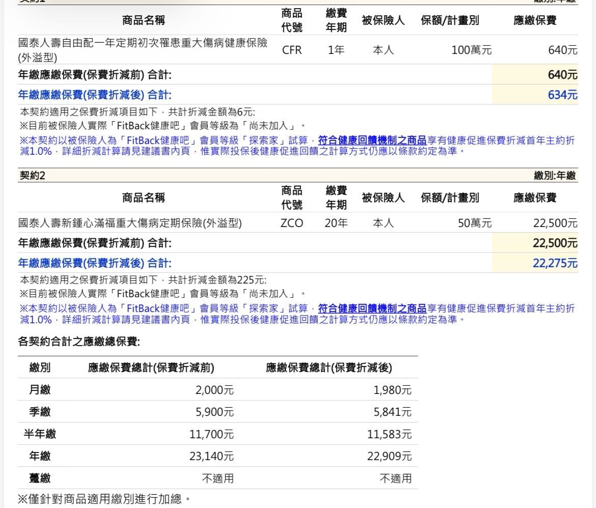Select the 100萬元 coverage amount
Image resolution: width=596 pixels, height=508 pixels.
pyautogui.click(x=471, y=50)
